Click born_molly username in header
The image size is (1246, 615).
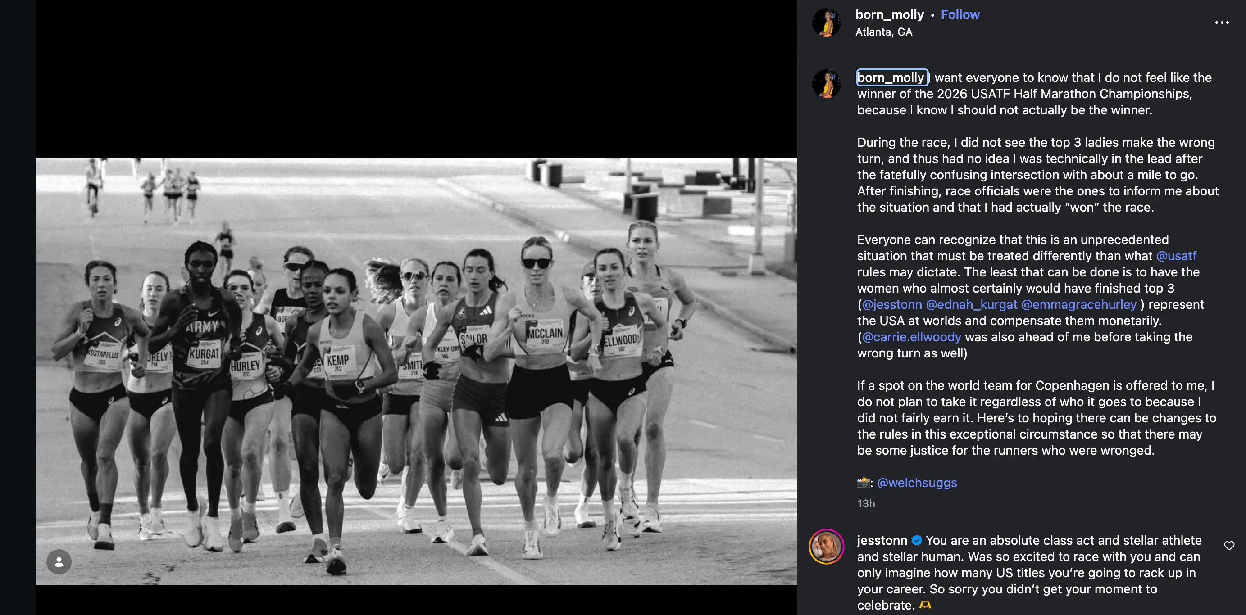889,15
